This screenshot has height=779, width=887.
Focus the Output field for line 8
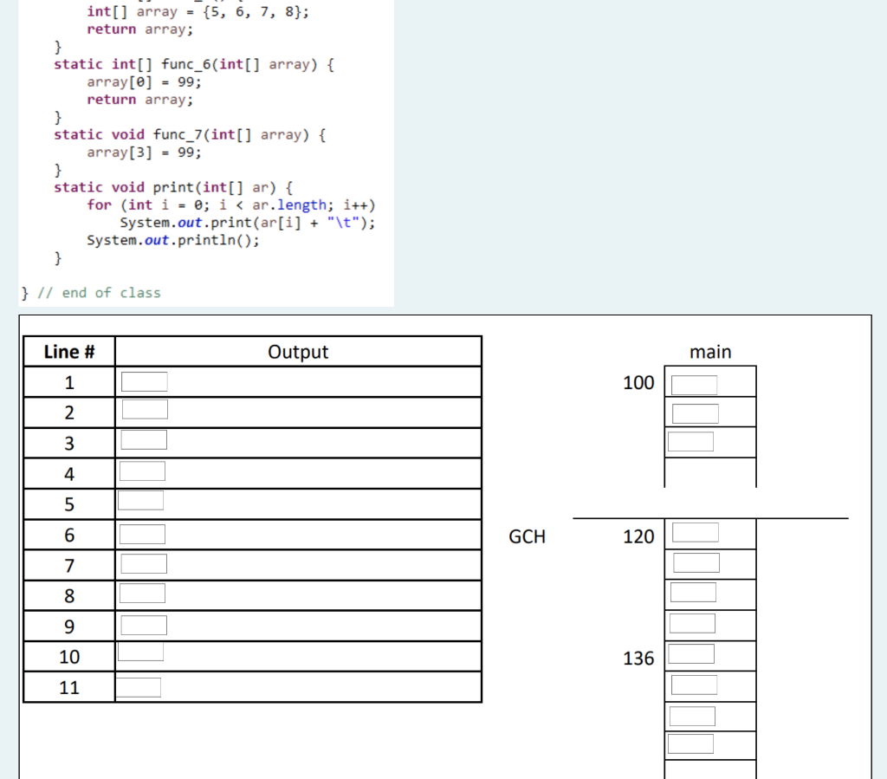click(143, 594)
